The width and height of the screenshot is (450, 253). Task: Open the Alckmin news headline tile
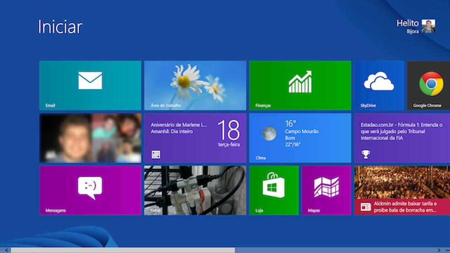[x=402, y=190]
